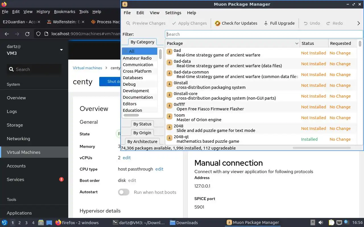Click the volume speaker icon in tray
This screenshot has width=364, height=227.
[321, 223]
